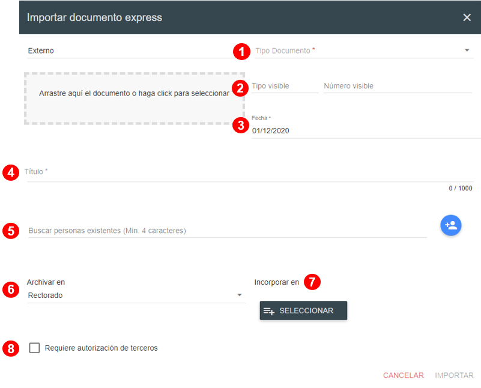Screen dimensions: 481x388
Task: Close the Importar documento express dialog
Action: (x=467, y=17)
